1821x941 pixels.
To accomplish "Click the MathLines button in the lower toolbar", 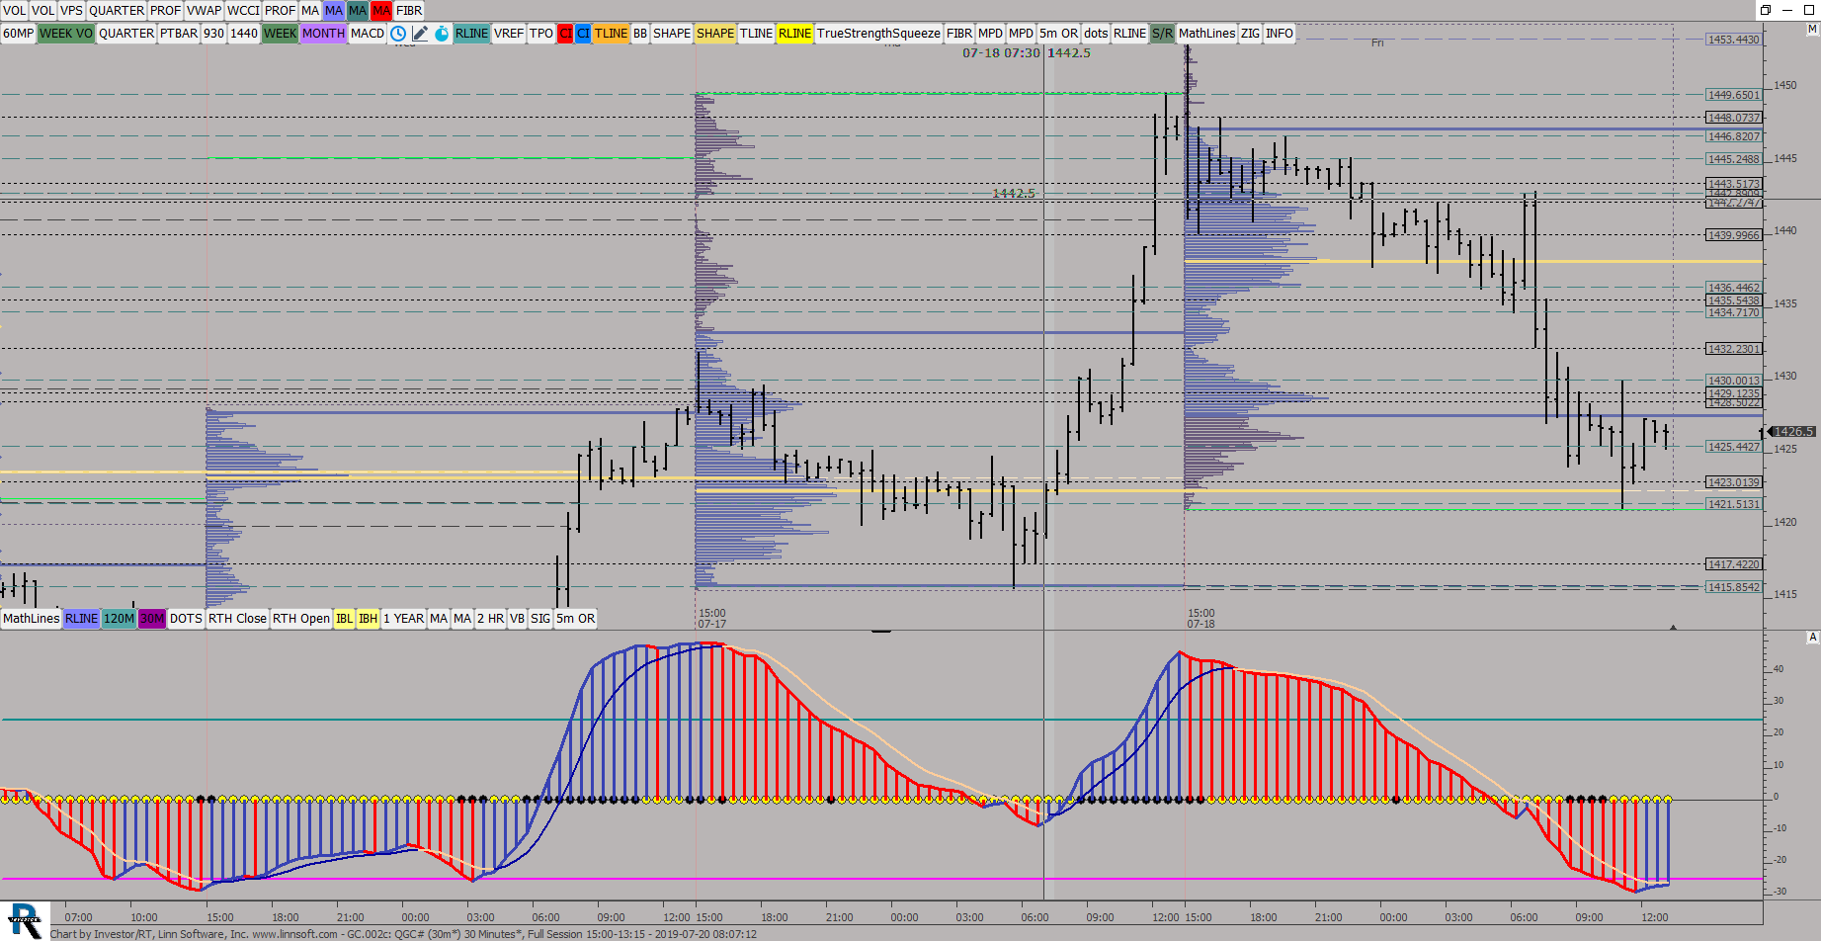I will pos(31,619).
